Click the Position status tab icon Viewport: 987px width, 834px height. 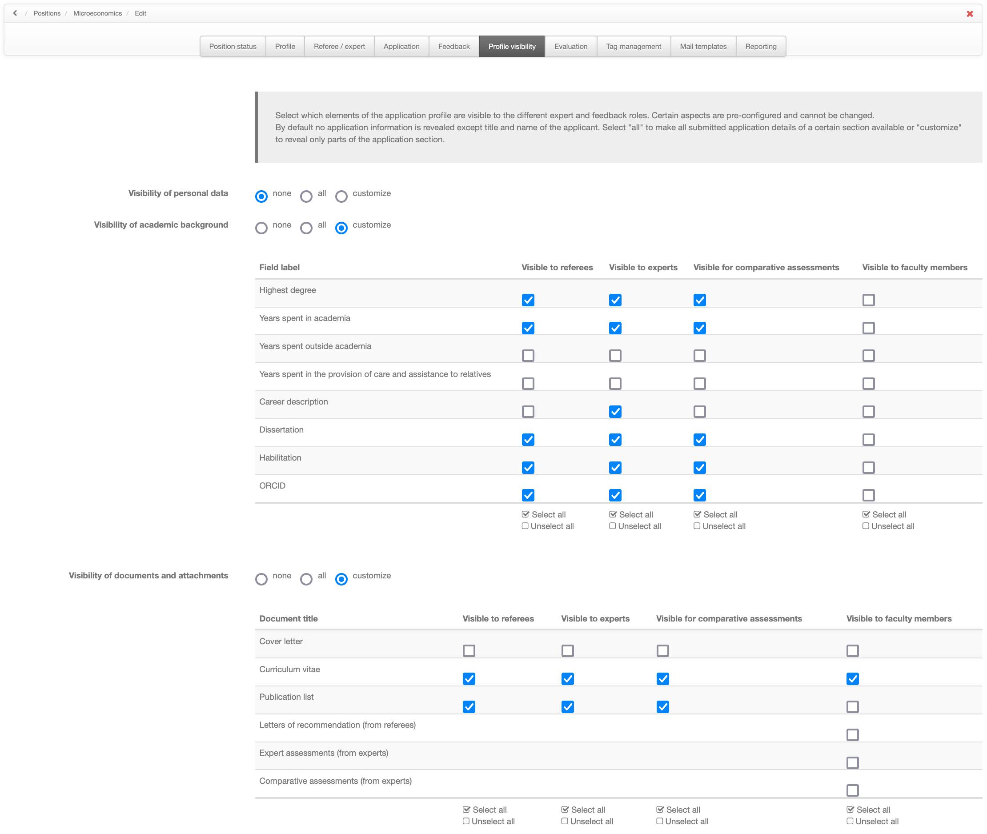(x=233, y=46)
